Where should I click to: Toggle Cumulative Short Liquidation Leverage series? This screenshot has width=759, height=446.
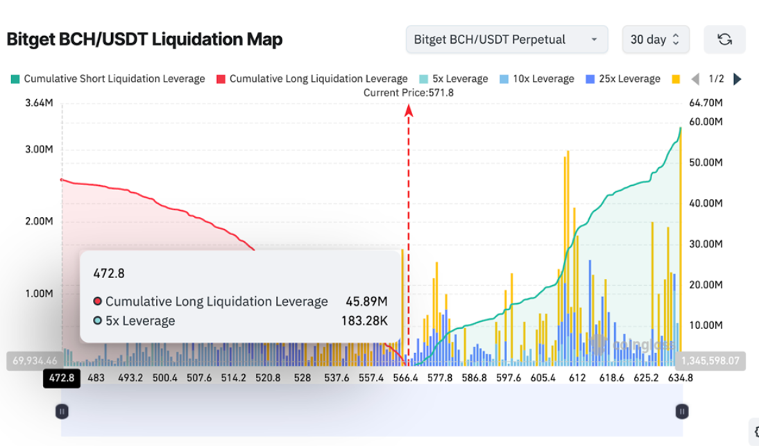tap(108, 79)
